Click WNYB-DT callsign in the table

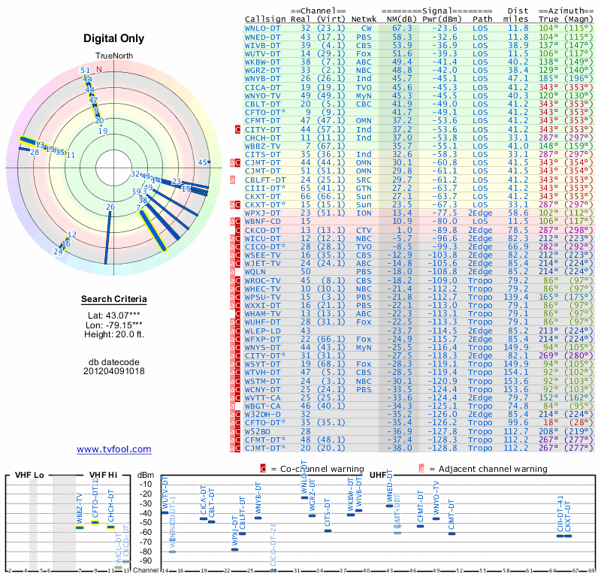point(262,79)
